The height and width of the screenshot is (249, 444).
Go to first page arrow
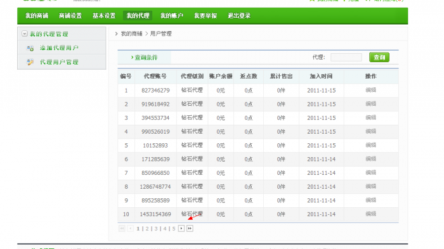(122, 228)
